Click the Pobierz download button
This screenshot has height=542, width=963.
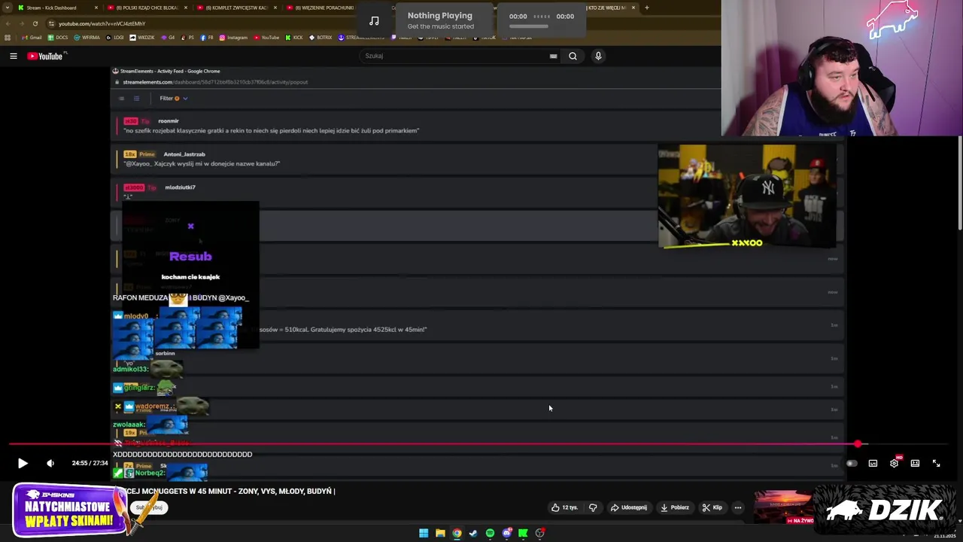click(674, 507)
